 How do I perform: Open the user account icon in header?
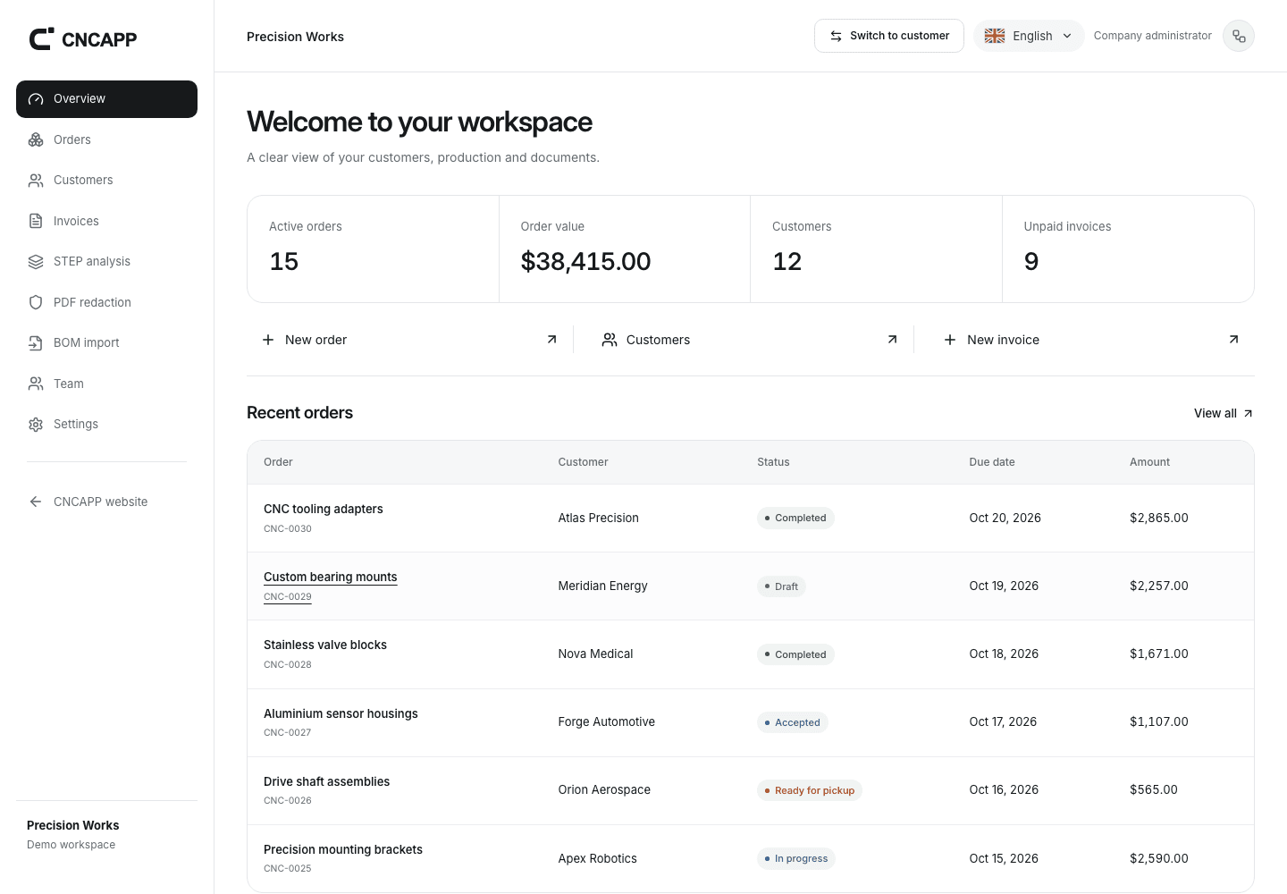tap(1239, 36)
